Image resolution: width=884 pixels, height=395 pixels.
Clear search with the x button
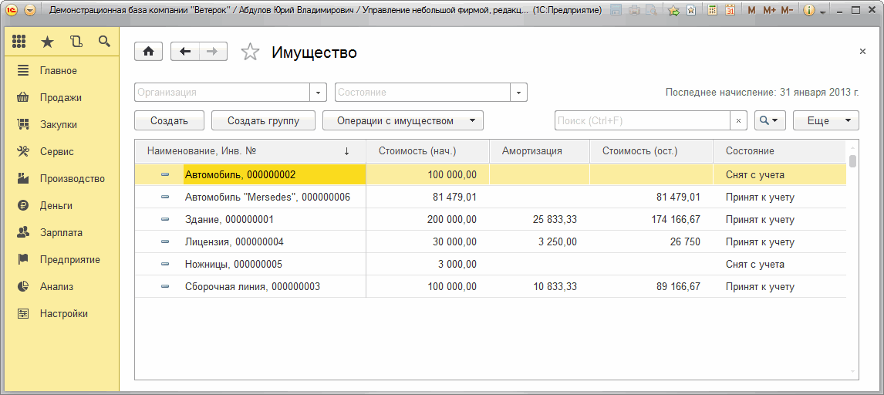click(x=738, y=120)
